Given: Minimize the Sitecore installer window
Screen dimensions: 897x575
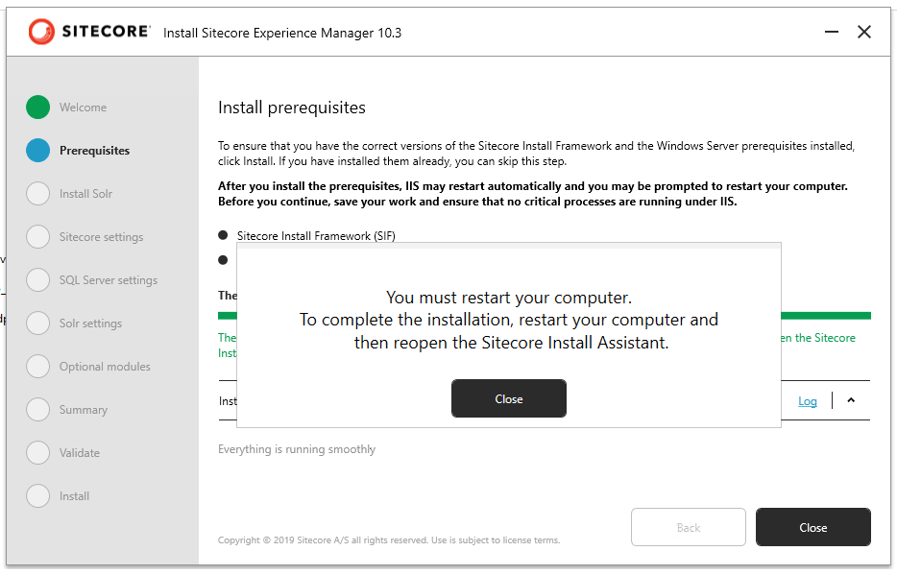Looking at the screenshot, I should click(x=832, y=33).
